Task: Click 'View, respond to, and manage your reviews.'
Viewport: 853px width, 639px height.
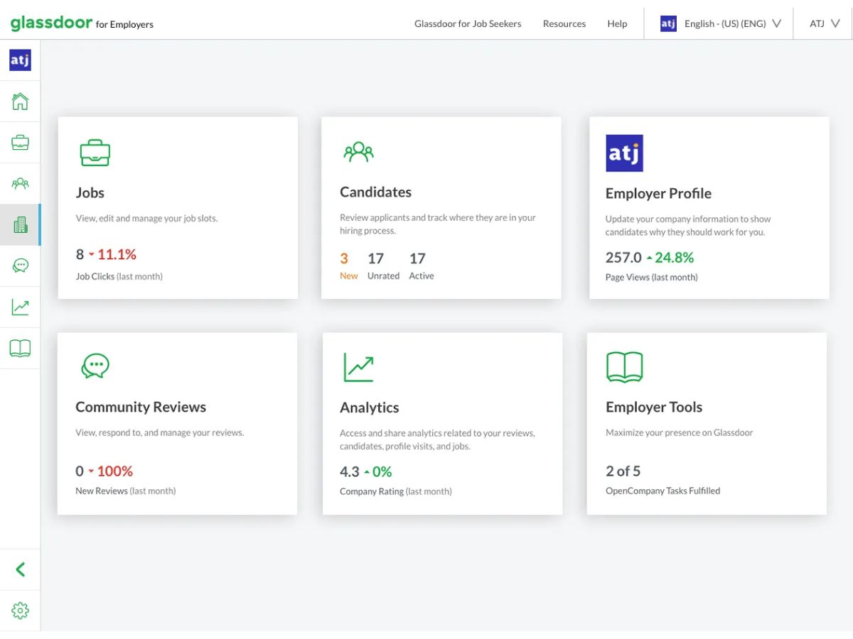Action: click(x=160, y=432)
